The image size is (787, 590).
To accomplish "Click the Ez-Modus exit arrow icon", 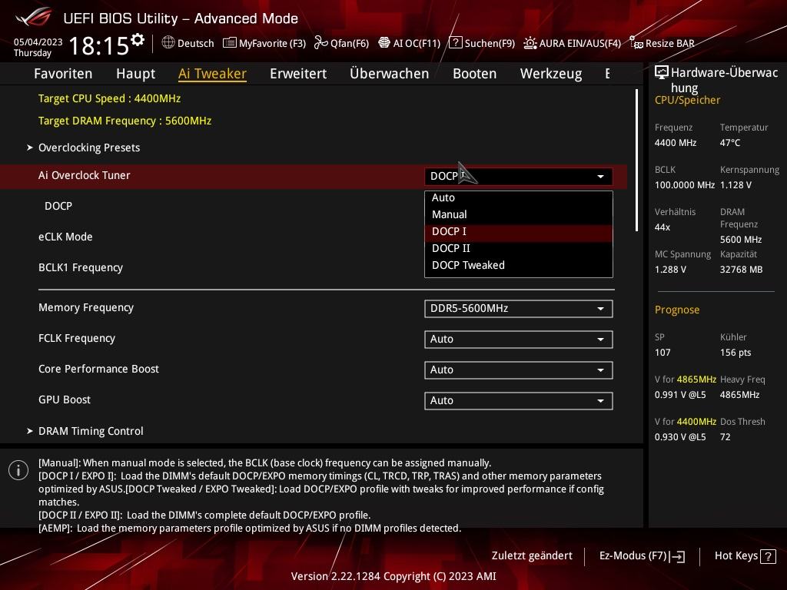I will coord(677,556).
